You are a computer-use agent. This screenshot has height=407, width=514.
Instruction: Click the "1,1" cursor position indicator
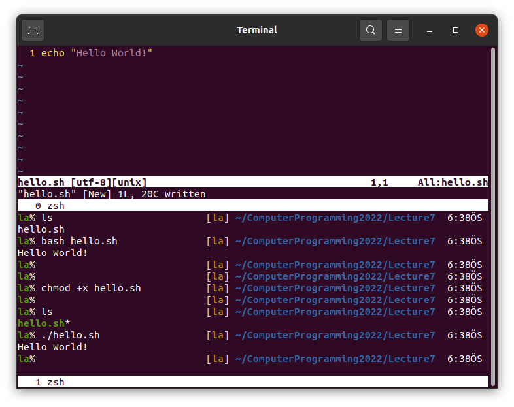tap(379, 182)
